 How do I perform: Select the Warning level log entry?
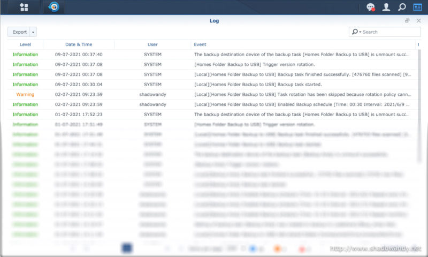pos(212,94)
